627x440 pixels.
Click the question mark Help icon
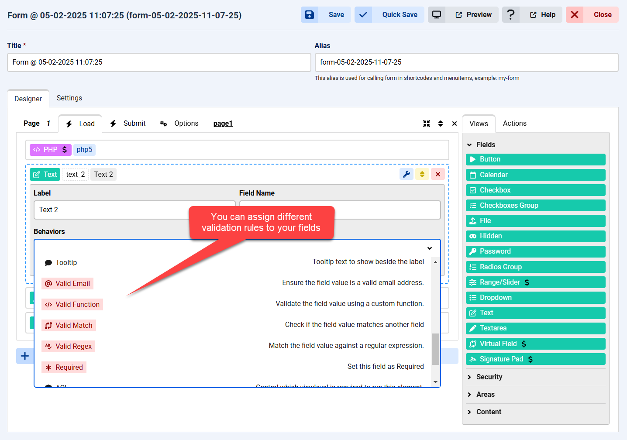[510, 15]
